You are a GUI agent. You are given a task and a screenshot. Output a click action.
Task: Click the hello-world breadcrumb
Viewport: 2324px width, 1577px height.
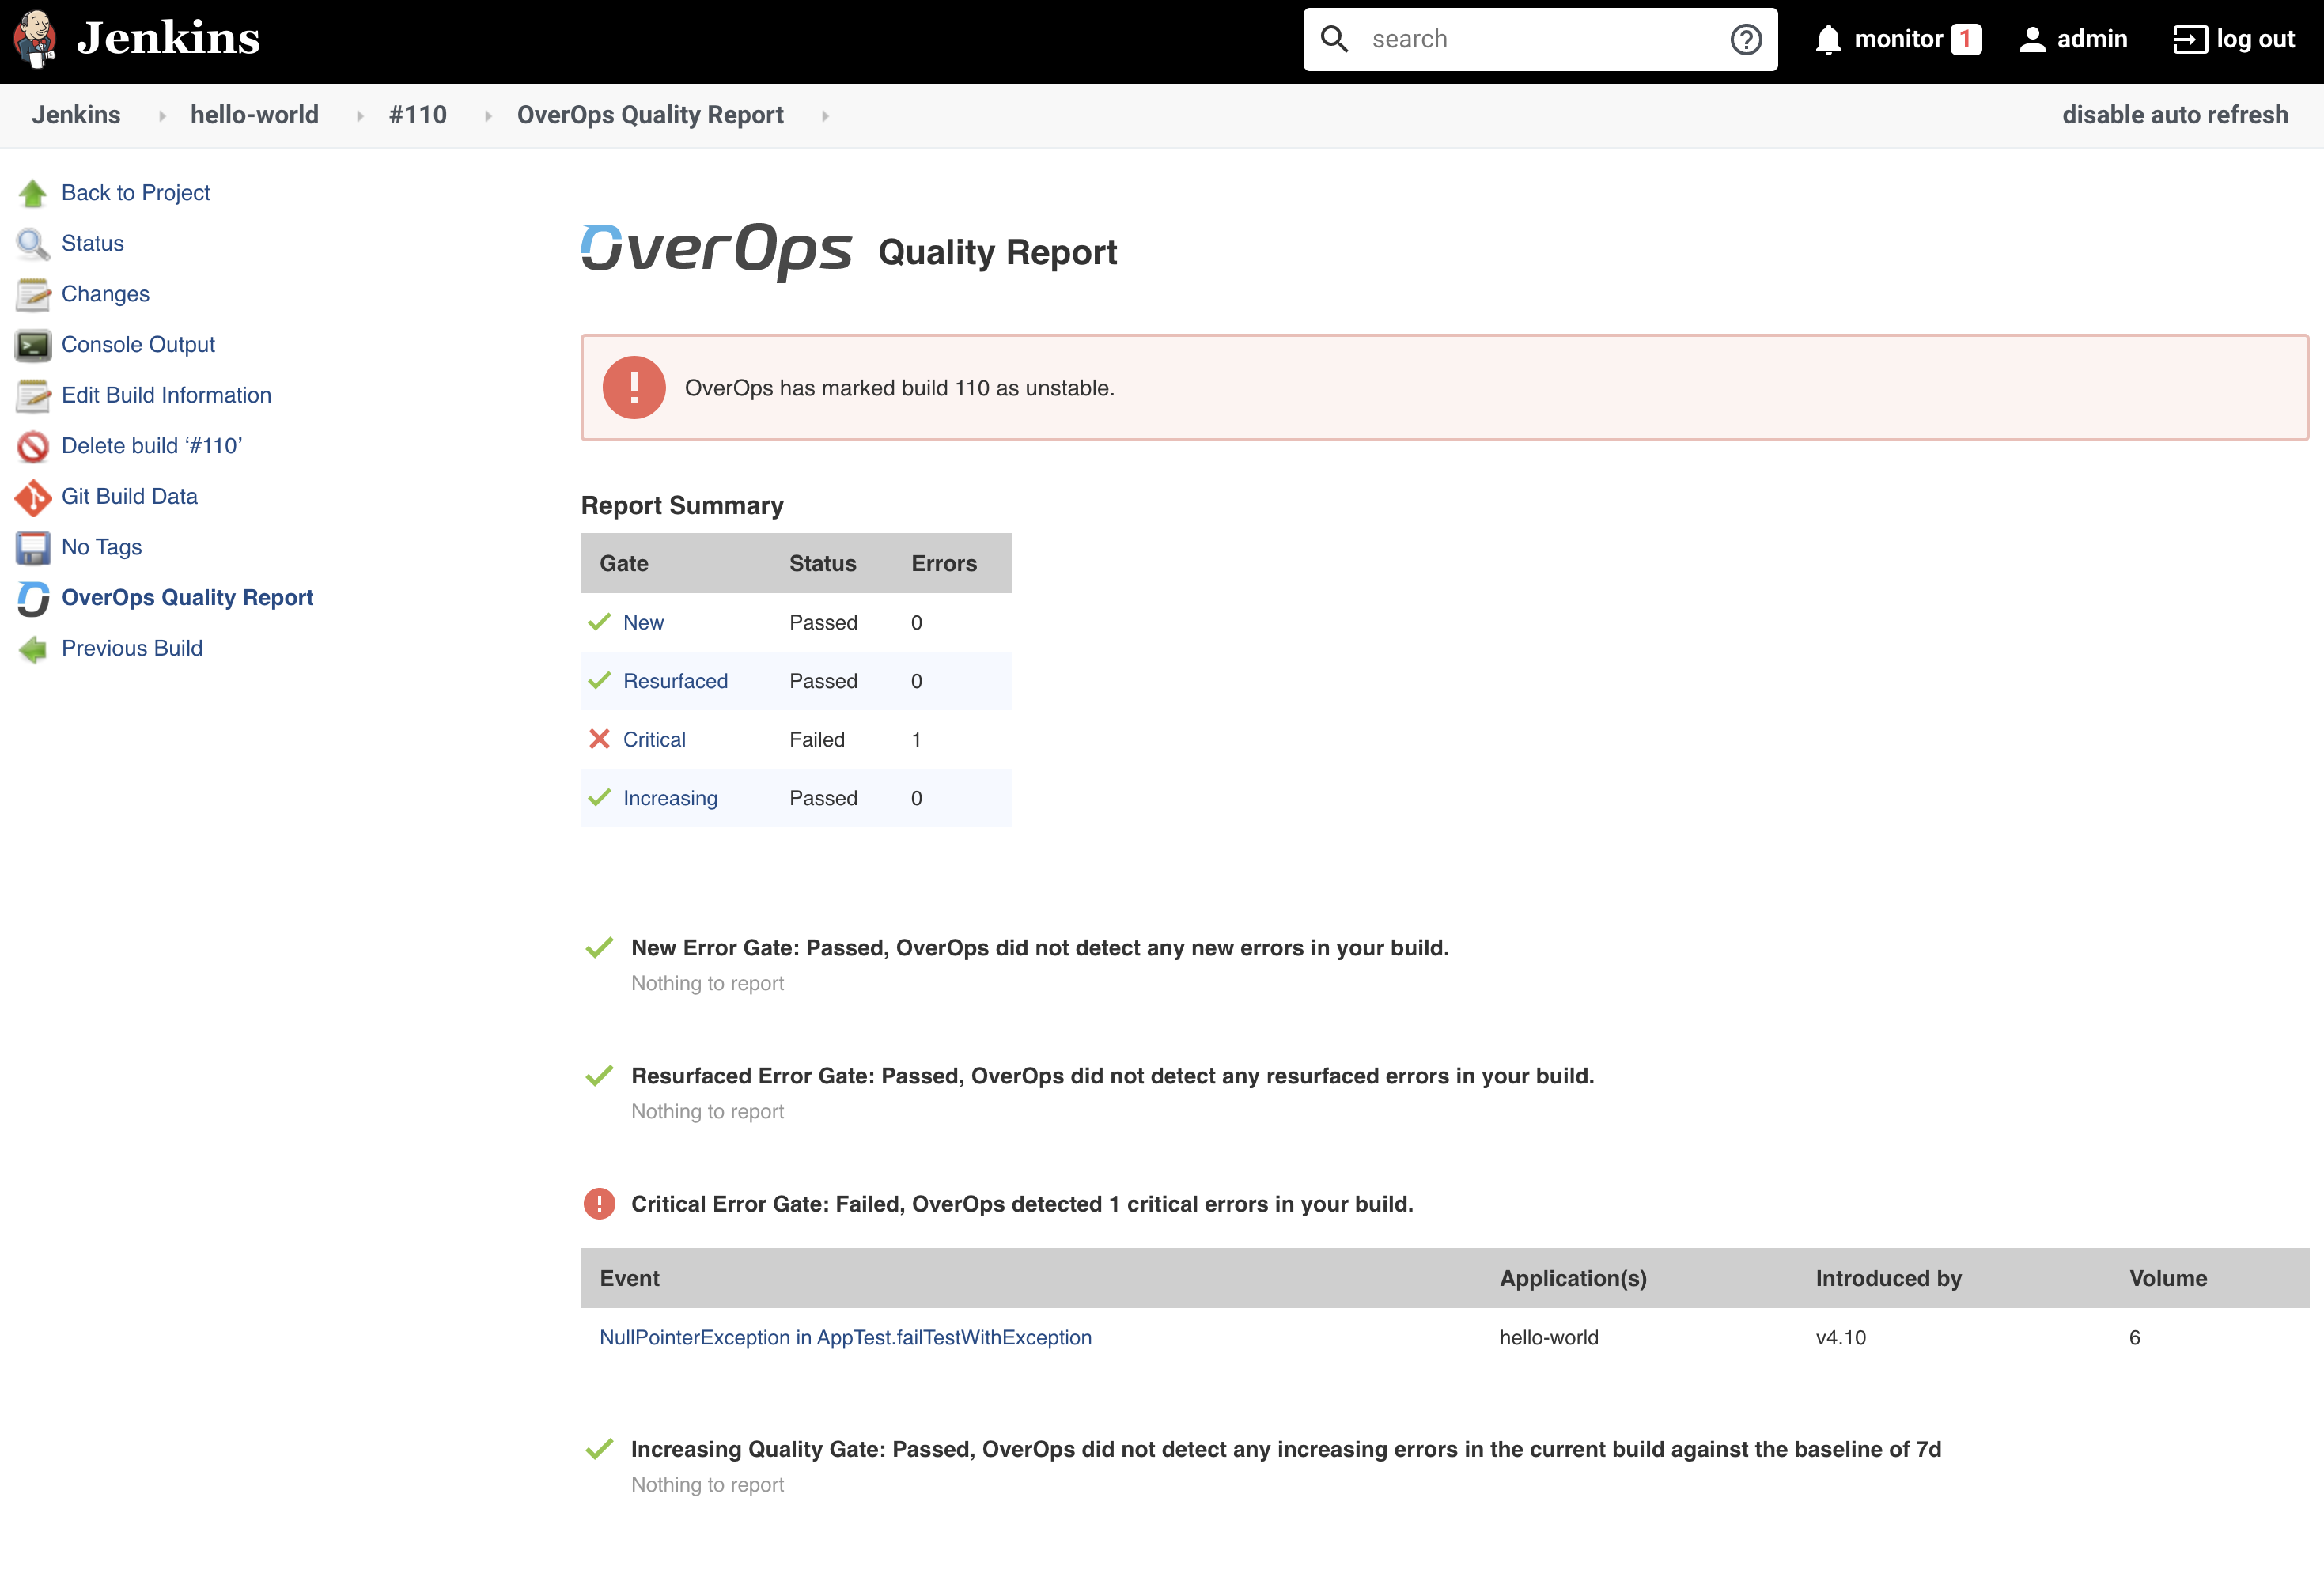254,115
